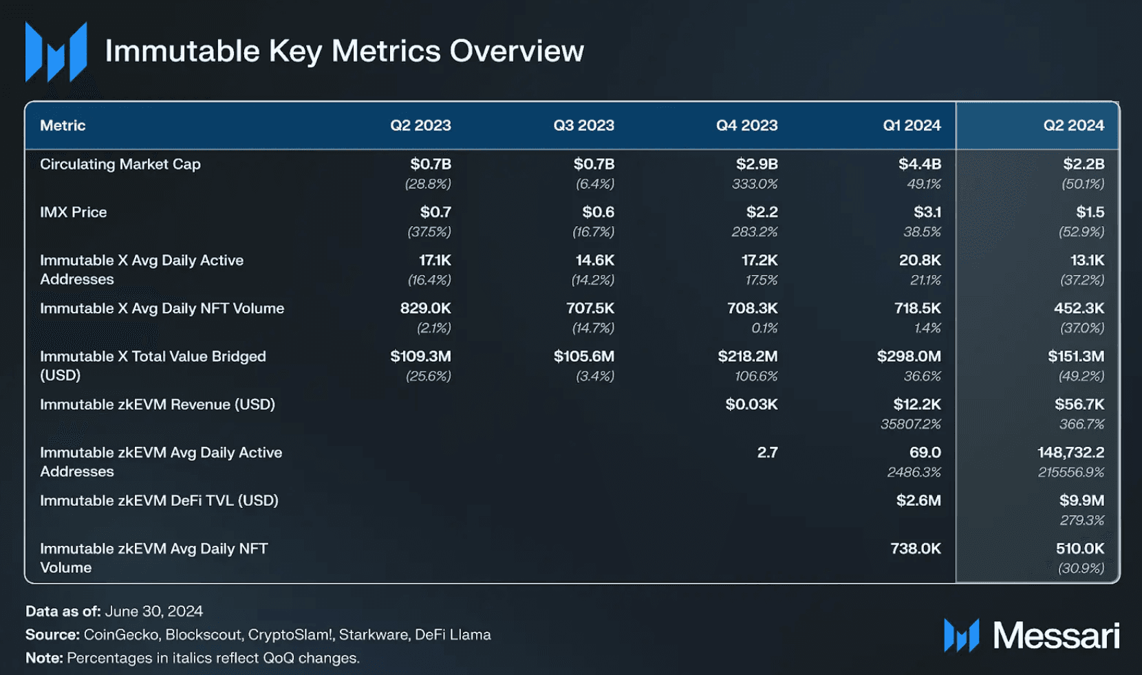The height and width of the screenshot is (675, 1142).
Task: Click the '708.3K' NFT volume value
Action: coord(753,308)
